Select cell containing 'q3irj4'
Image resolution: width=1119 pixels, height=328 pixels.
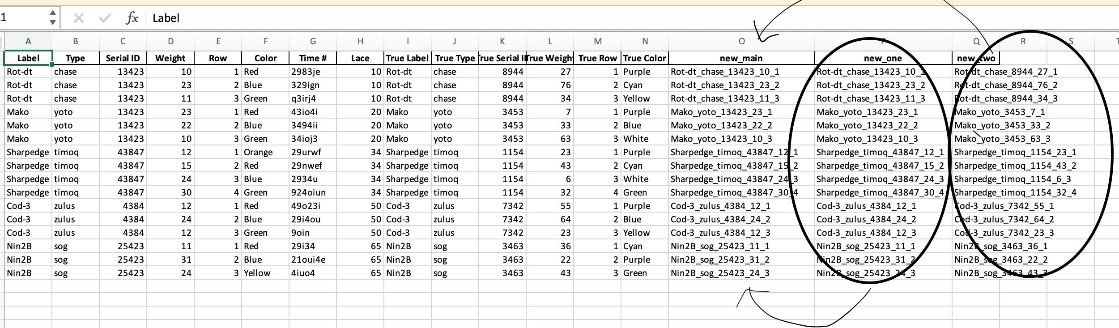[x=313, y=98]
